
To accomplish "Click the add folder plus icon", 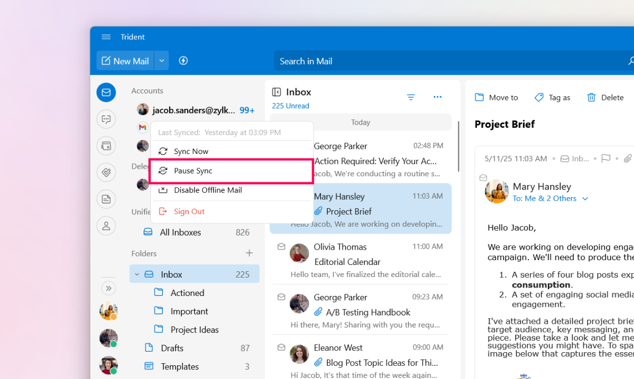I will [x=249, y=253].
